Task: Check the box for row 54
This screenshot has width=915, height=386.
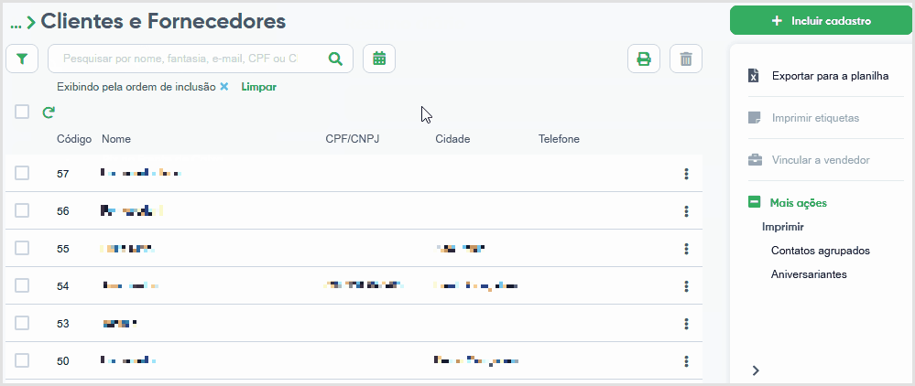Action: click(22, 285)
